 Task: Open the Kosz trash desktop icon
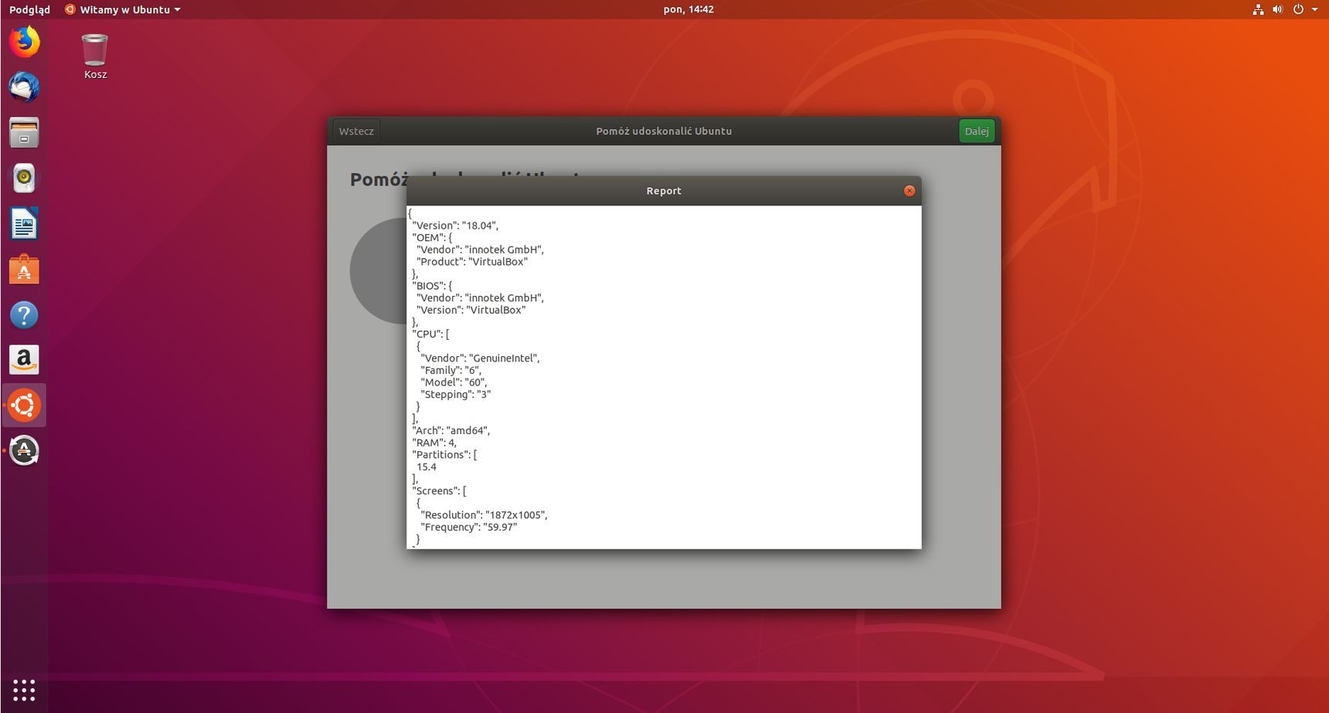(95, 57)
